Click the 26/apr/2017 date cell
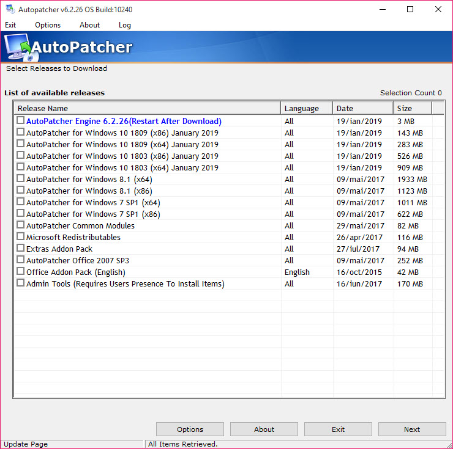The image size is (453, 449). 359,238
